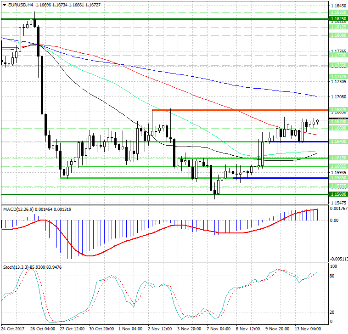
Task: Click the 7 Nov 04:00 time label
Action: [219, 328]
